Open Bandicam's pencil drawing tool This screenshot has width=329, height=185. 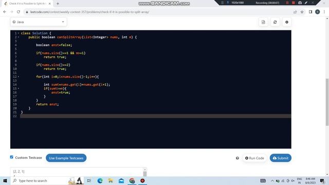coord(306,3)
